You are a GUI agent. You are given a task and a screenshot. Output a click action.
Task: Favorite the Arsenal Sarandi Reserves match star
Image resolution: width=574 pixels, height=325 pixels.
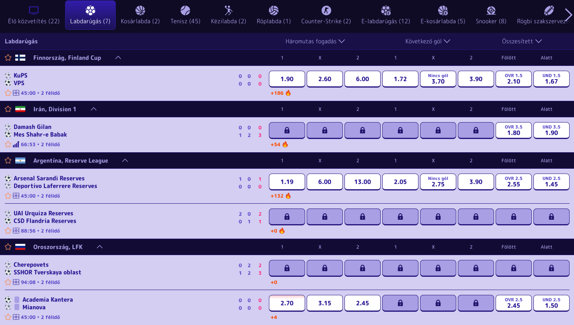[x=8, y=196]
